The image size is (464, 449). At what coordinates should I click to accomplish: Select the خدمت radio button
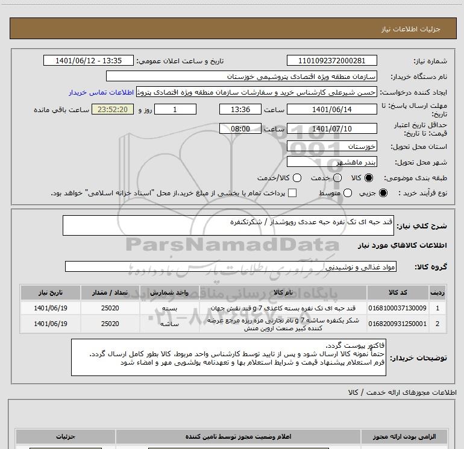click(337, 178)
